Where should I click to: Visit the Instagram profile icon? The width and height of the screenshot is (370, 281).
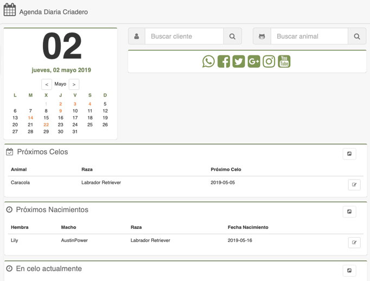(x=269, y=61)
